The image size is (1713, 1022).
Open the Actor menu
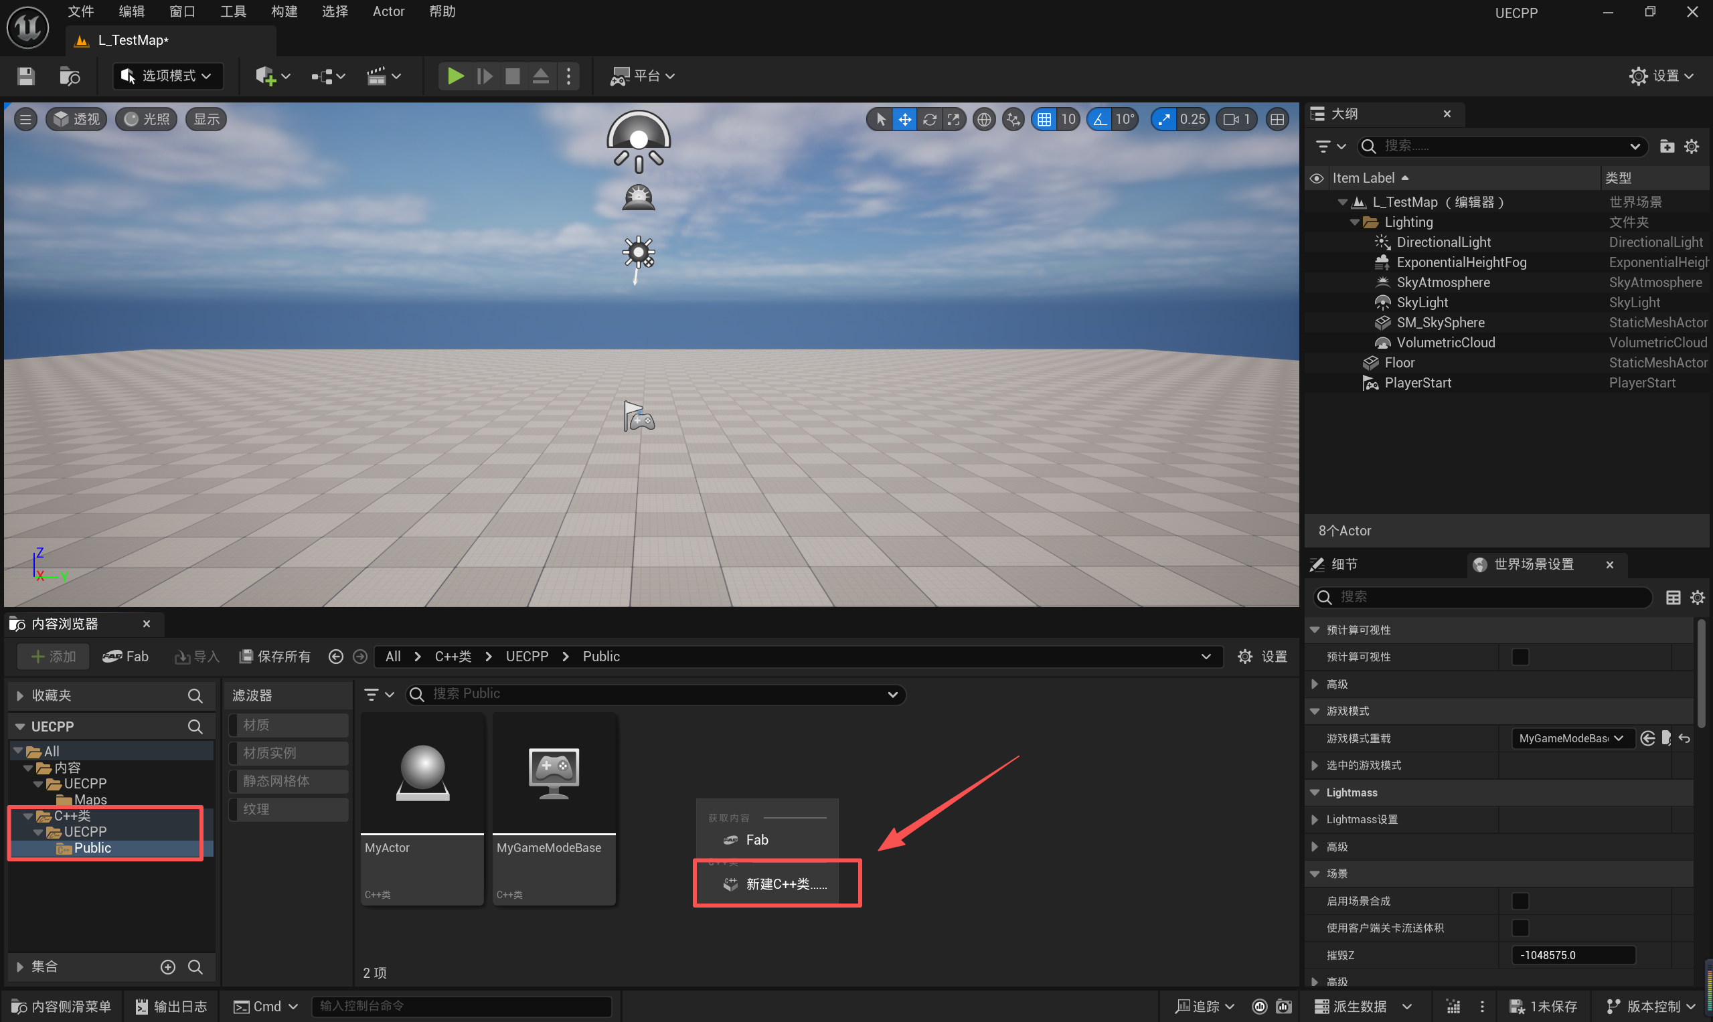(x=388, y=11)
